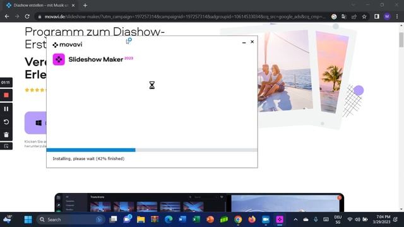Toggle the Chrome side panel

click(x=377, y=16)
